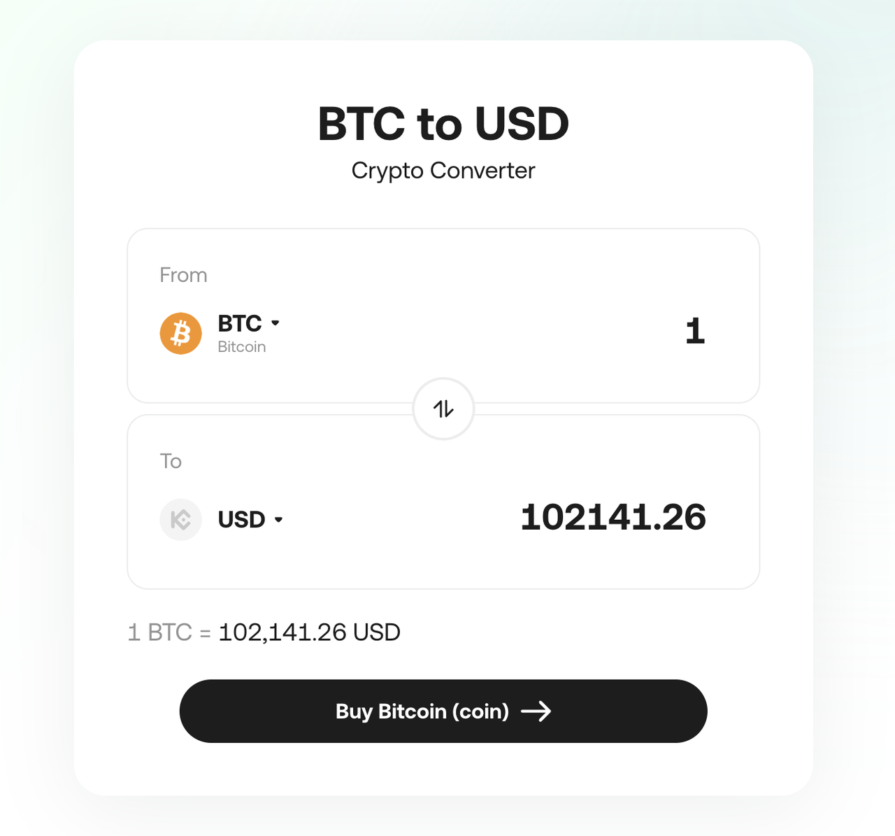Viewport: 895px width, 836px height.
Task: Click the "Crypto Converter" subtitle
Action: click(443, 171)
